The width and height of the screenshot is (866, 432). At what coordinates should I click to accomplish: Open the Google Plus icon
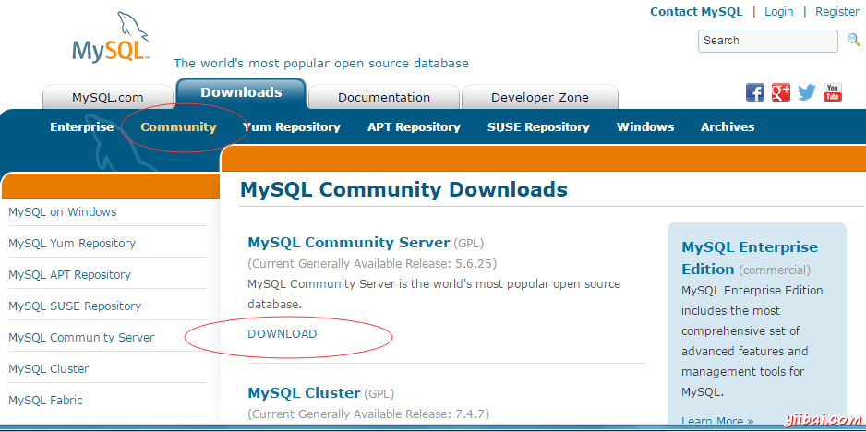[781, 92]
